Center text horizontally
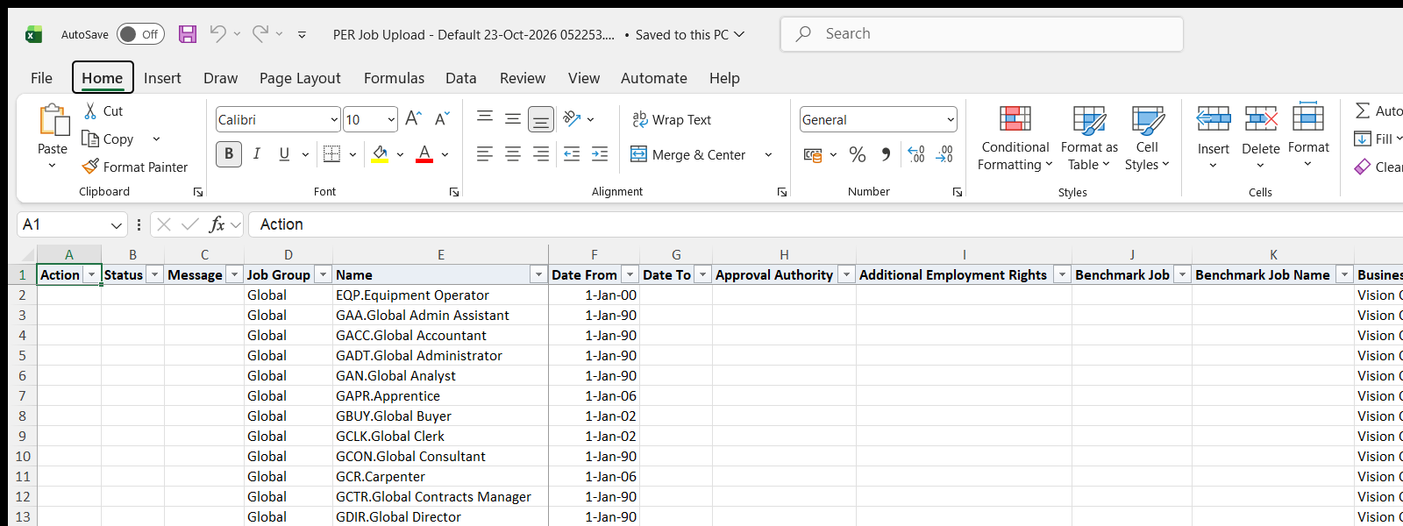Viewport: 1403px width, 526px height. 513,154
